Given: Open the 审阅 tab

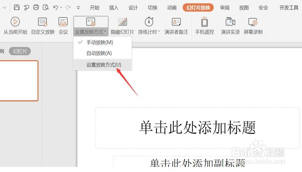Looking at the screenshot, I should [225, 8].
